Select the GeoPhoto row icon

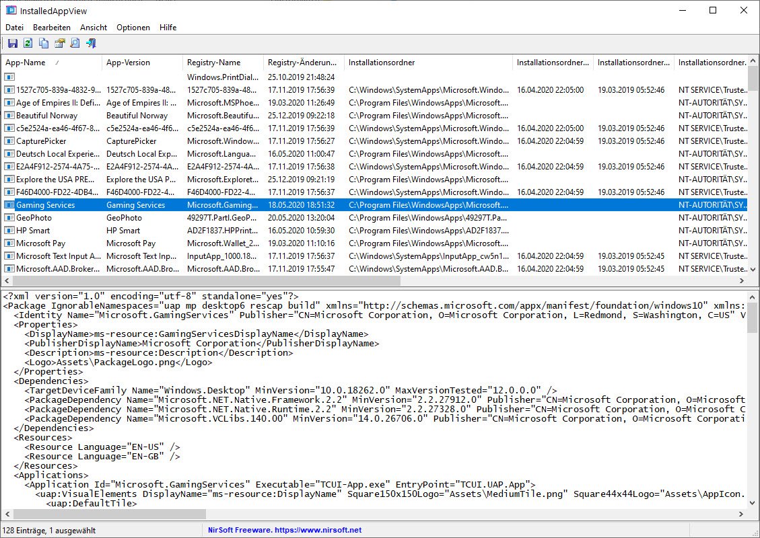click(x=9, y=218)
